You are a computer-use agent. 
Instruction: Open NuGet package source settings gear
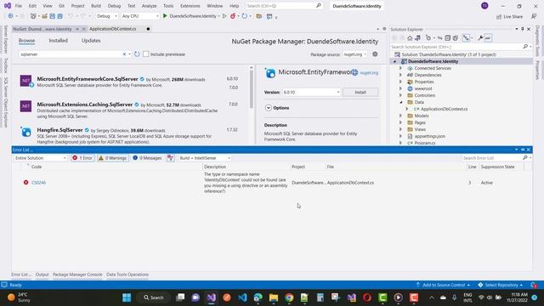click(x=375, y=54)
